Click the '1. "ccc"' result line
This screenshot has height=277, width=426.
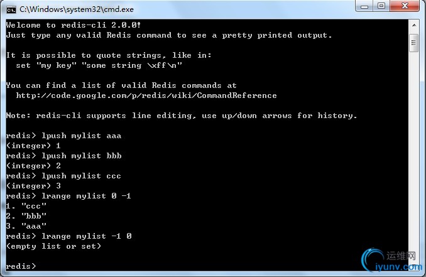click(26, 206)
